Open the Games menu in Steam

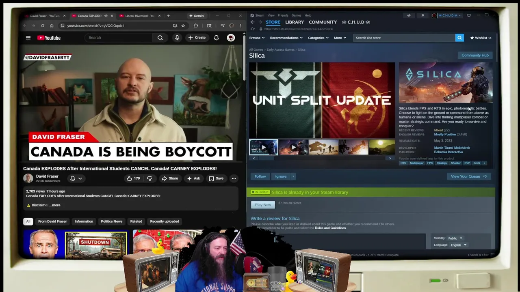[x=296, y=15]
